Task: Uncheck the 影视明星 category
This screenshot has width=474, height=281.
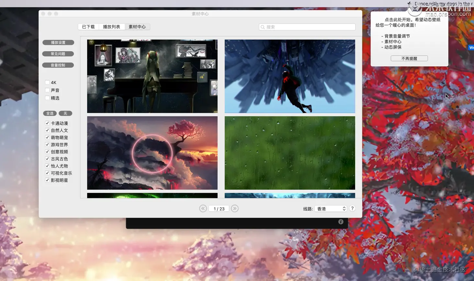Action: [47, 180]
